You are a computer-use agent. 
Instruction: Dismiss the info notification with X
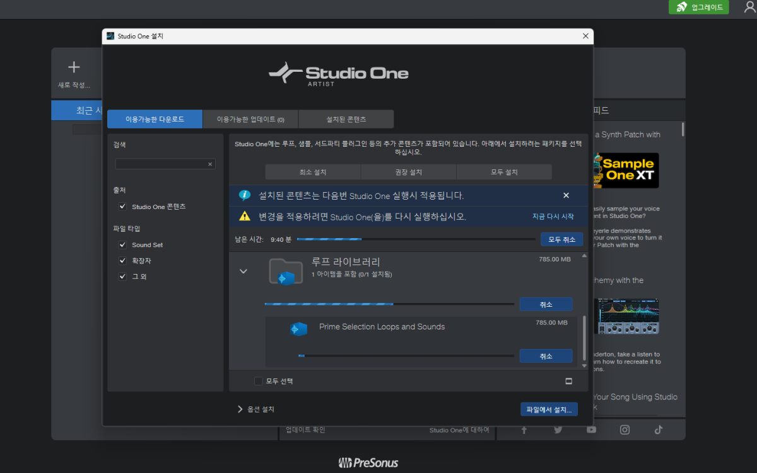coord(566,195)
